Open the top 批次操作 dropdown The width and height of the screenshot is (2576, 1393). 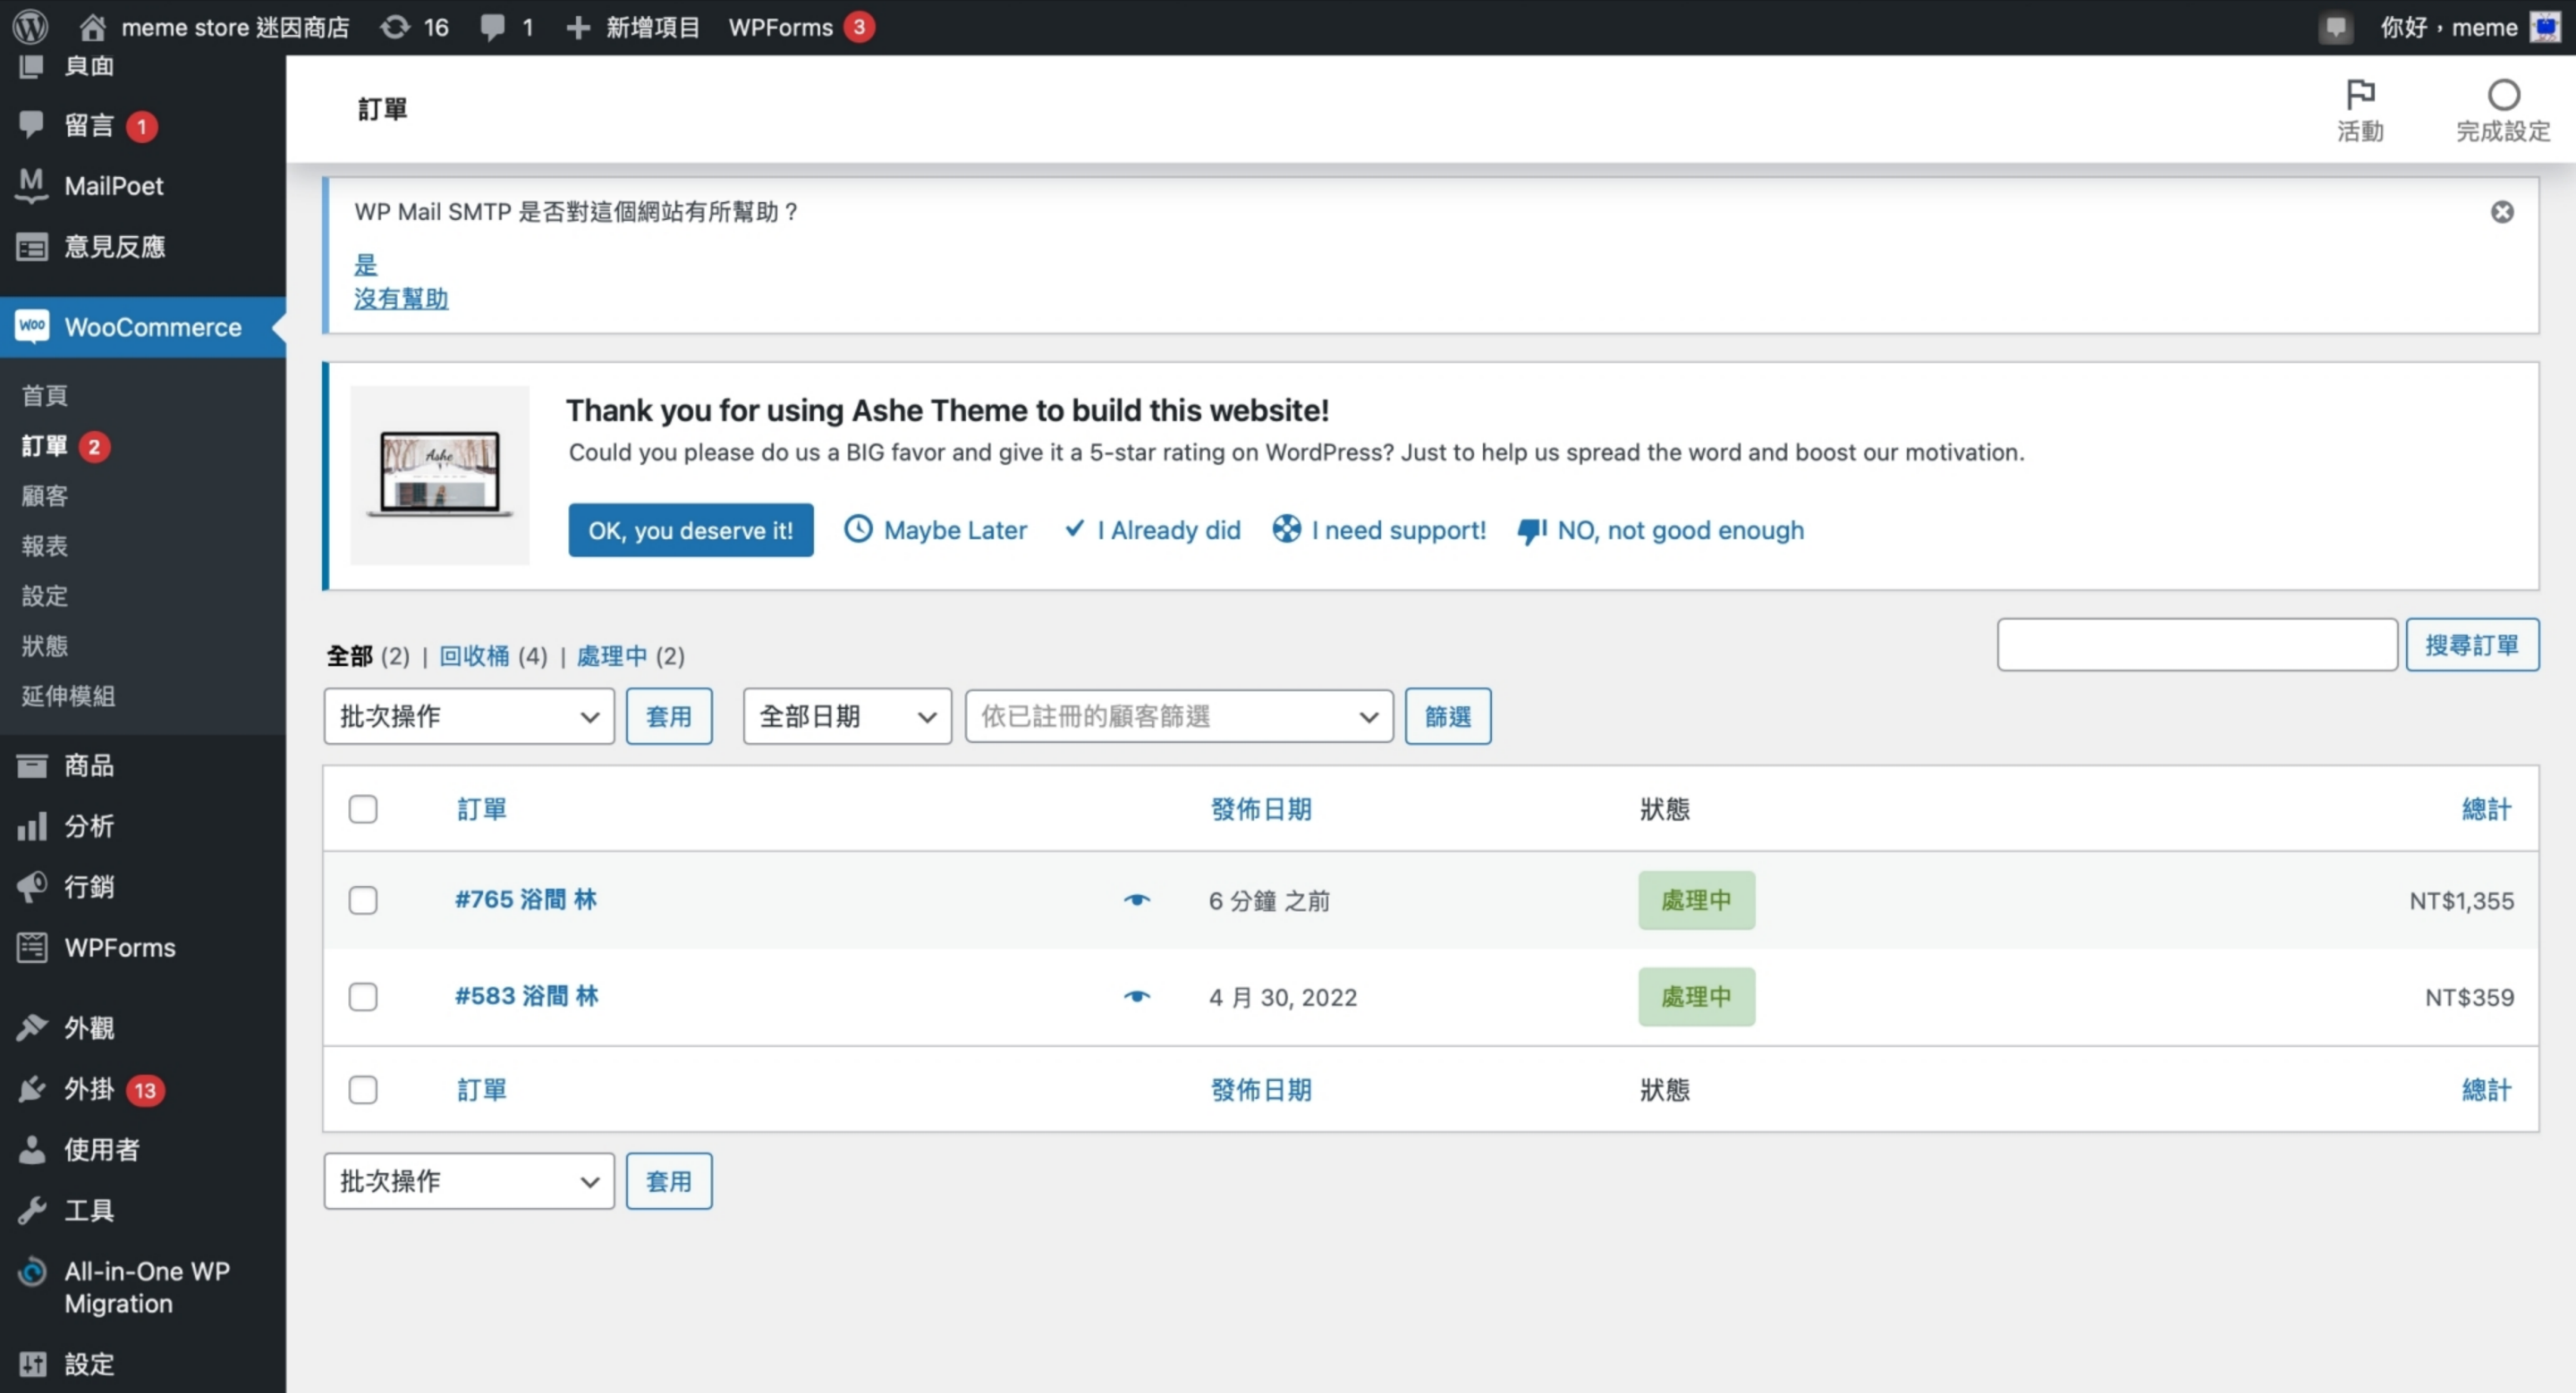coord(468,716)
